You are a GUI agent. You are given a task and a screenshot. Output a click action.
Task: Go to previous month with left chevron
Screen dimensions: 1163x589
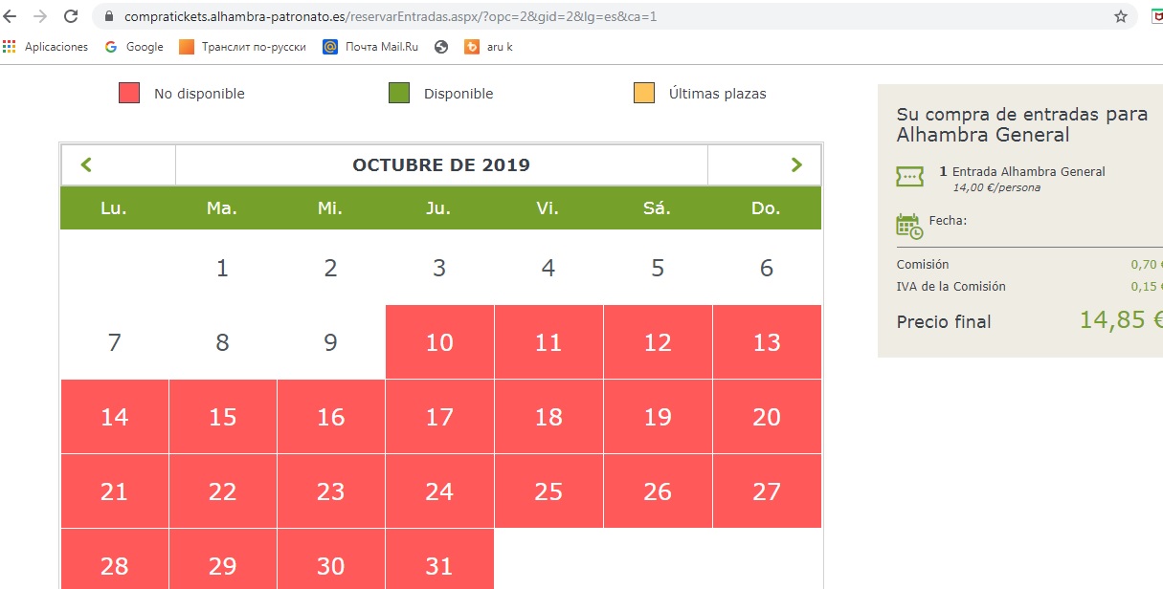(x=87, y=164)
